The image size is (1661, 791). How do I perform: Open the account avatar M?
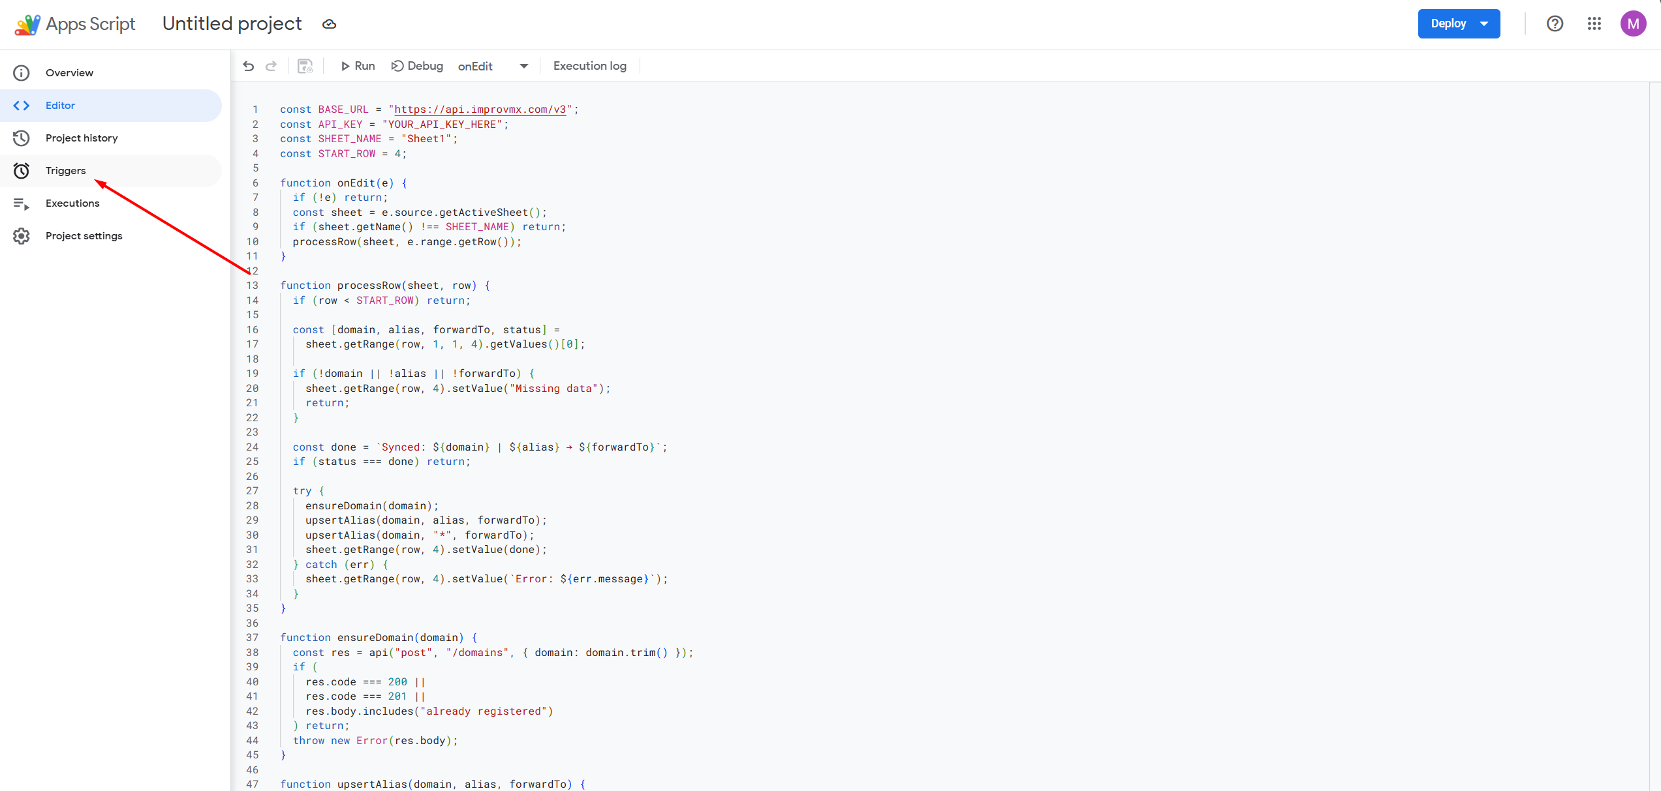click(x=1633, y=24)
